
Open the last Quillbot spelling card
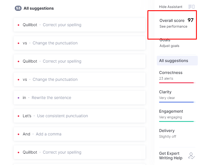(80, 152)
